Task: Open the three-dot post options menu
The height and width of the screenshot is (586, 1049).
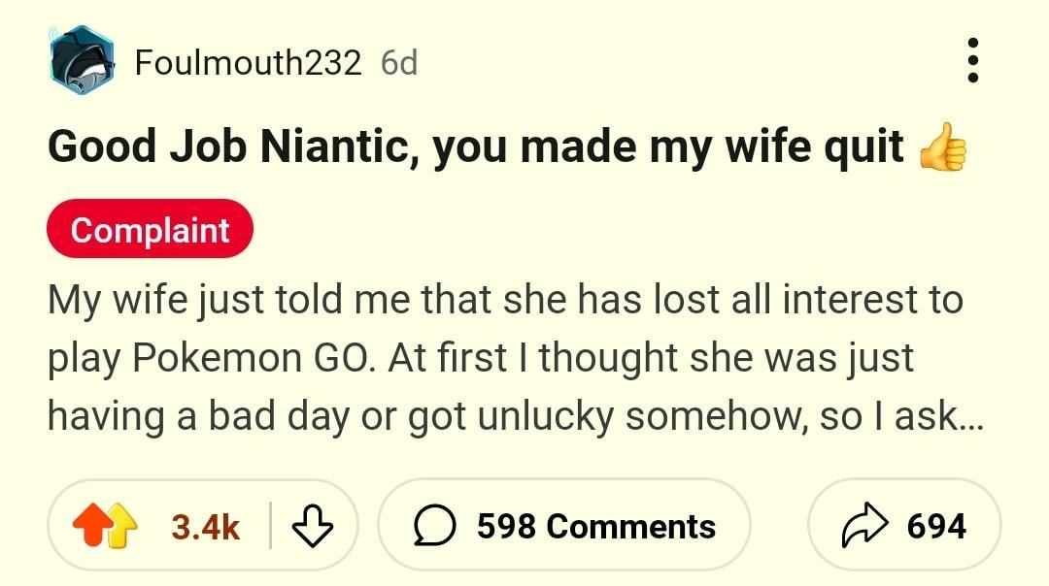Action: (x=974, y=61)
